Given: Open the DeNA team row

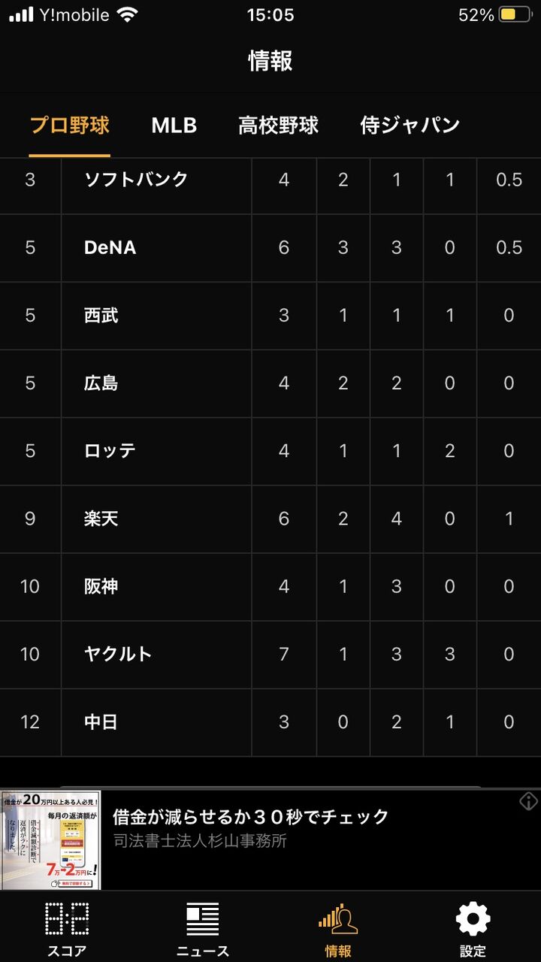Looking at the screenshot, I should click(x=270, y=248).
